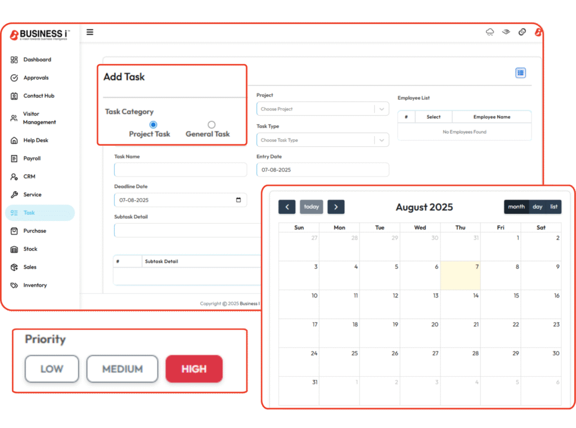Click the Task Name input field
The height and width of the screenshot is (428, 576).
[180, 170]
